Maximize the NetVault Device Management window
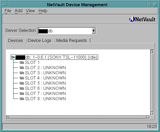This screenshot has width=160, height=132. 155,5
